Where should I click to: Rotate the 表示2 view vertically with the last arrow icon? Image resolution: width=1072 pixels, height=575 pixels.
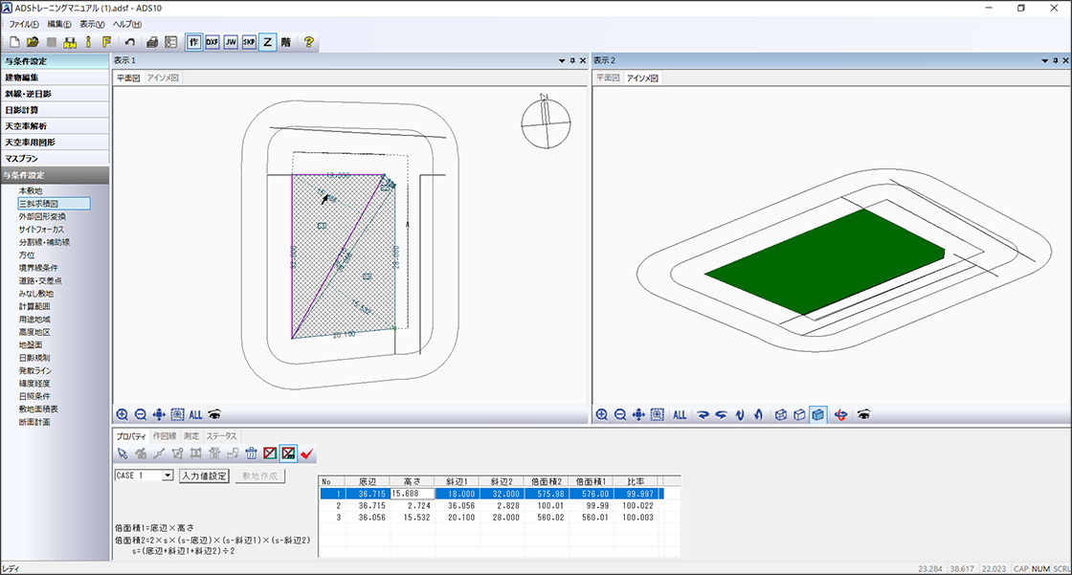point(758,414)
